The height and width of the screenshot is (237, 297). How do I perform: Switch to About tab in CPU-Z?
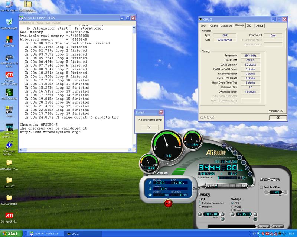(x=260, y=26)
